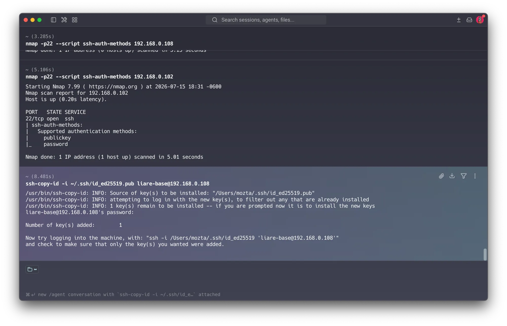Maximize window with the green button

(x=39, y=20)
